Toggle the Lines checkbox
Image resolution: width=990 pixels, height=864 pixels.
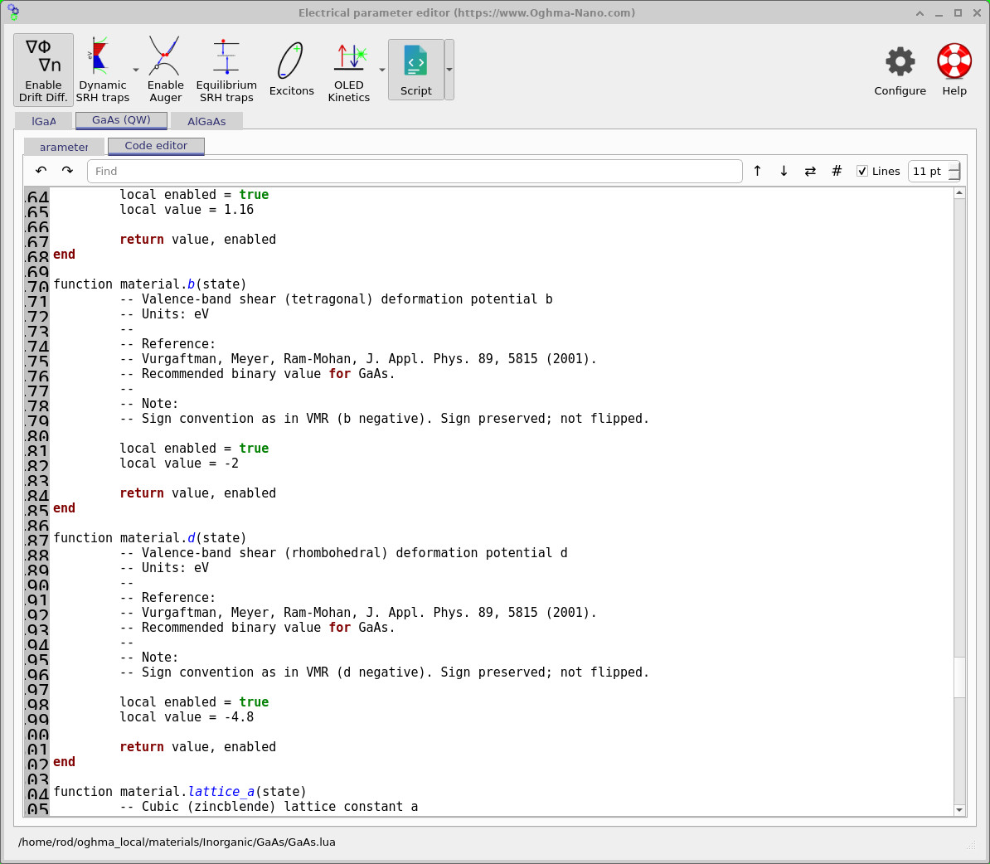tap(861, 171)
